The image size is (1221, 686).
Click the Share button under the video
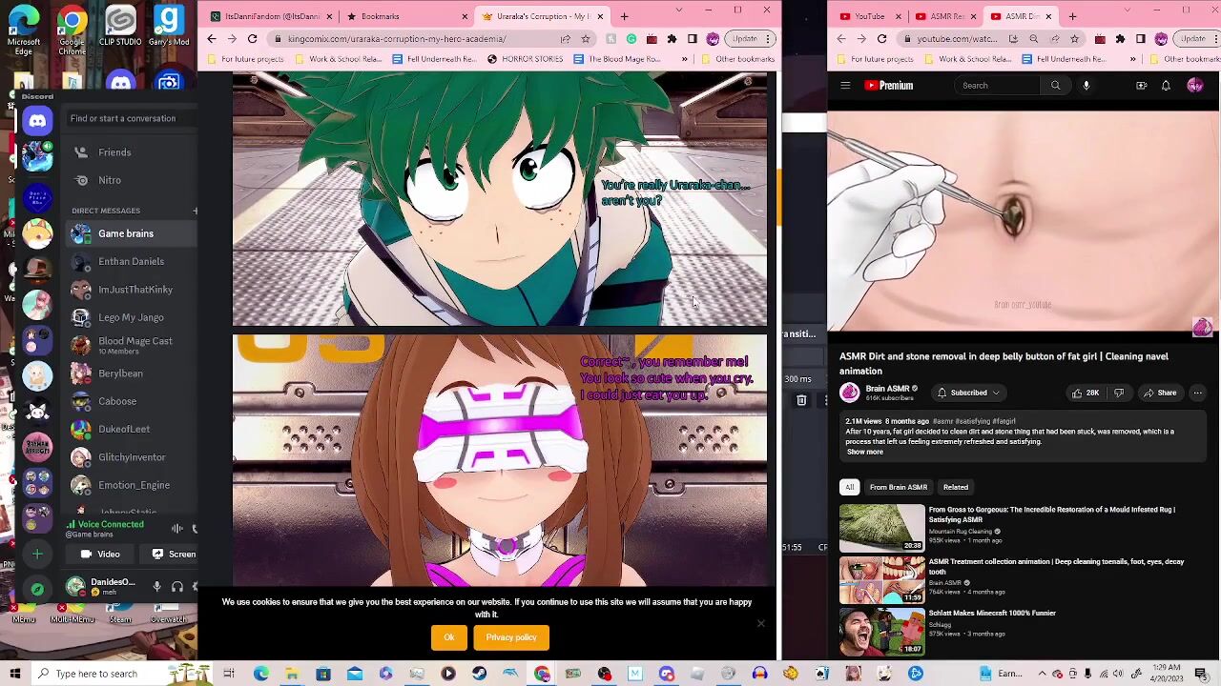point(1160,393)
